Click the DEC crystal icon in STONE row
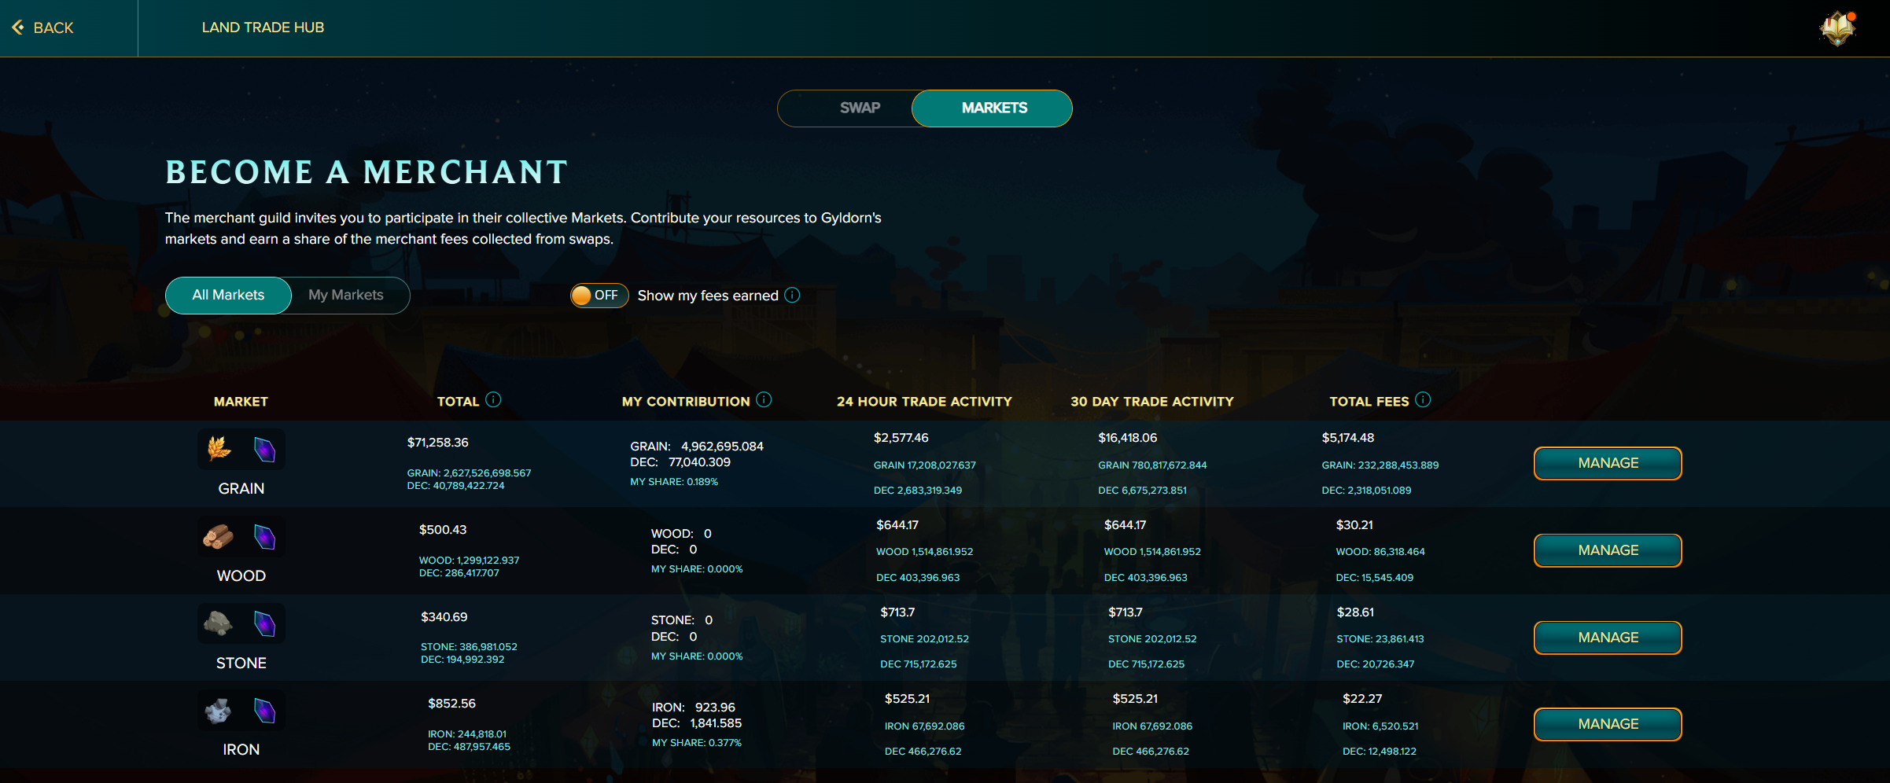 coord(264,623)
